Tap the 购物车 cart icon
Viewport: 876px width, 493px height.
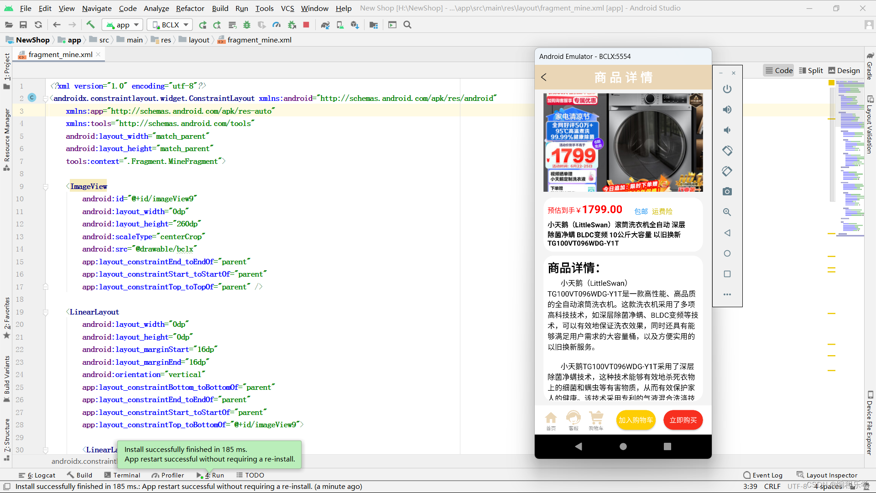click(x=596, y=420)
